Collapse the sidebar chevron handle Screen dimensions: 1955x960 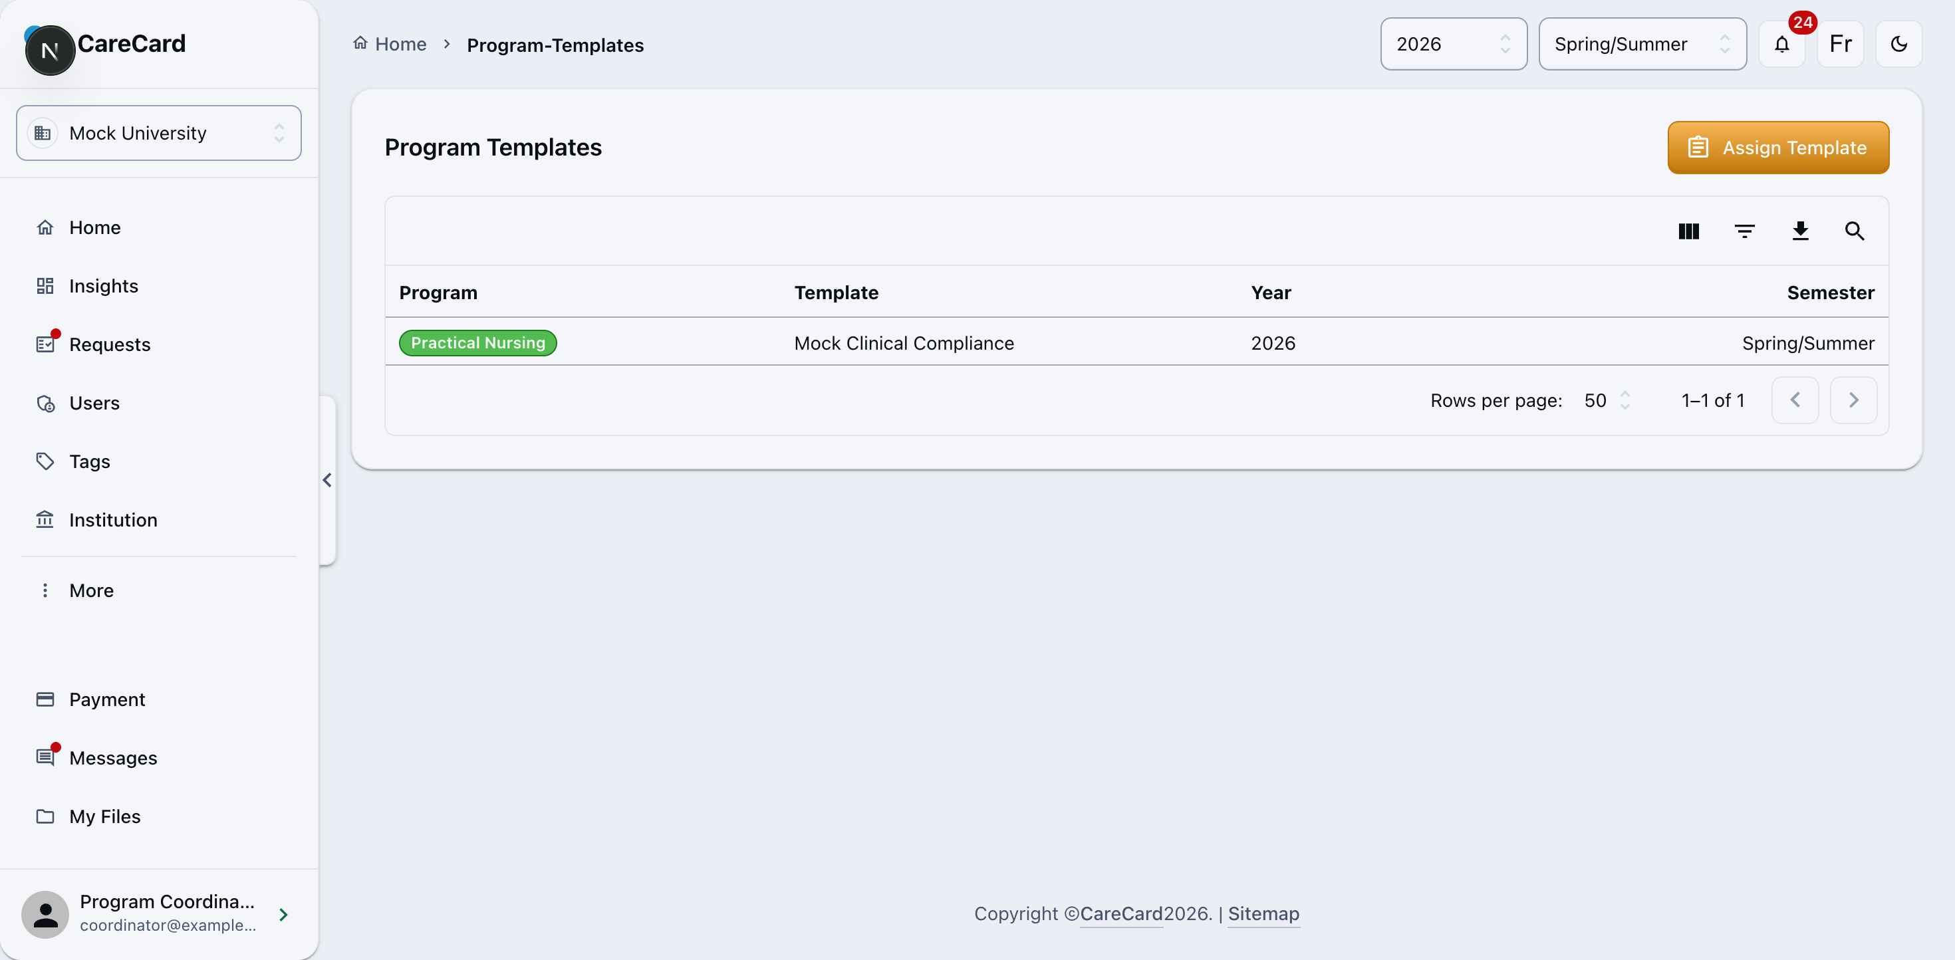[327, 479]
